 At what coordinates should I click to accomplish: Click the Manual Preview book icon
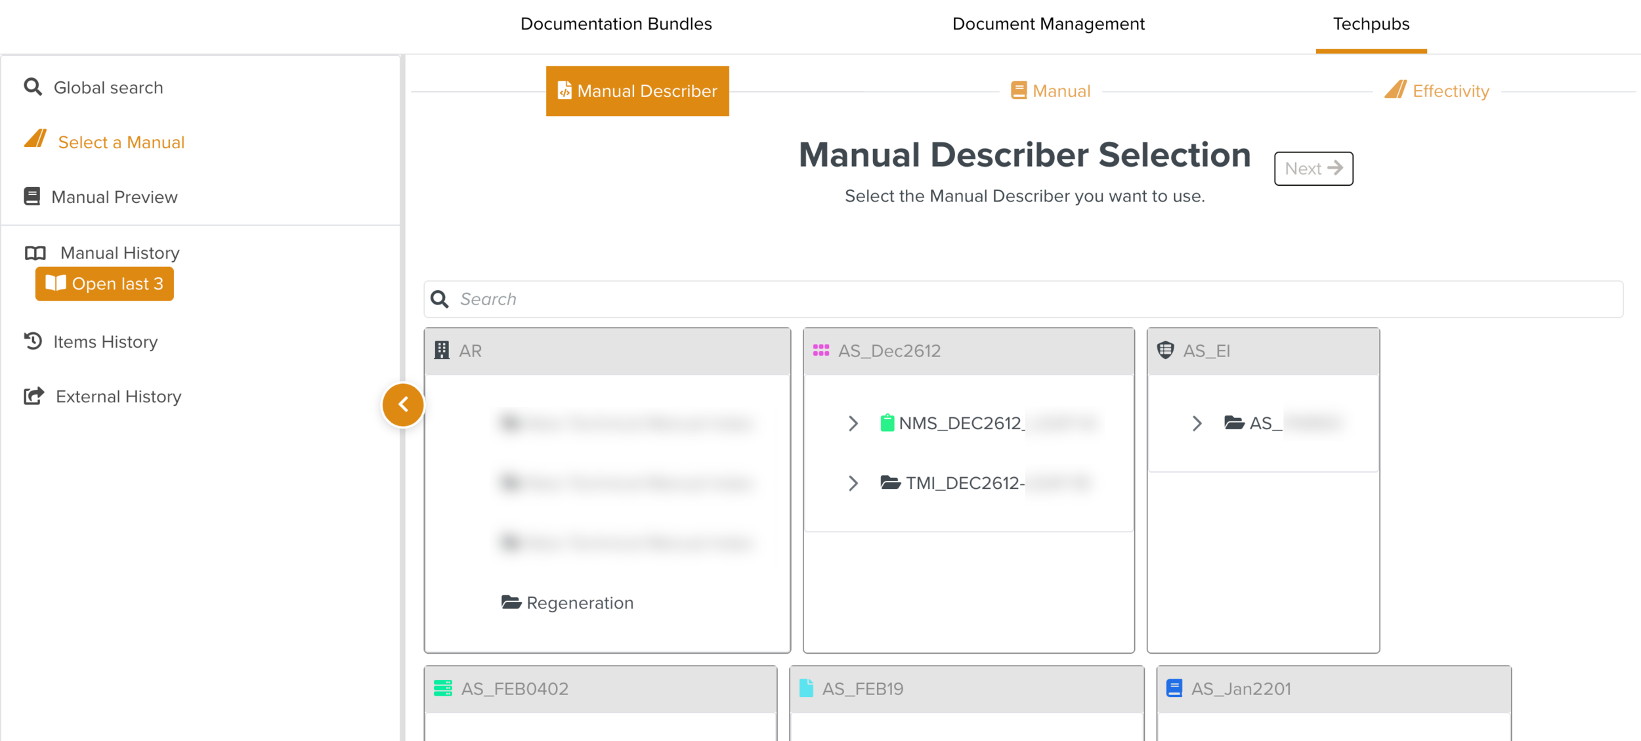pos(32,196)
